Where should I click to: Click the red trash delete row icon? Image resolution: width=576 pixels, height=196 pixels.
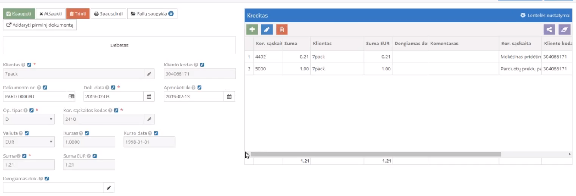[282, 29]
